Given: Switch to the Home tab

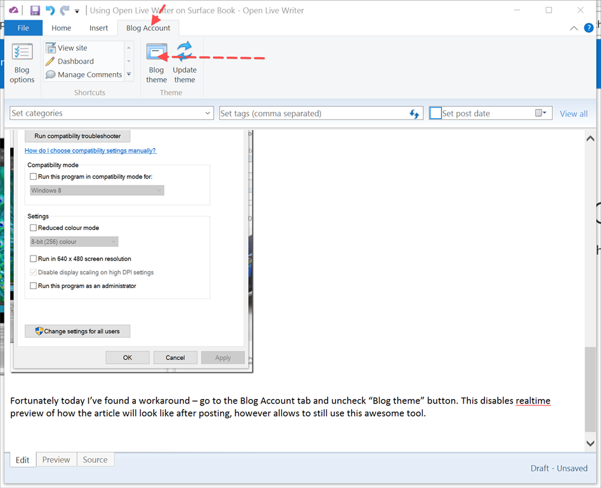Looking at the screenshot, I should point(62,28).
